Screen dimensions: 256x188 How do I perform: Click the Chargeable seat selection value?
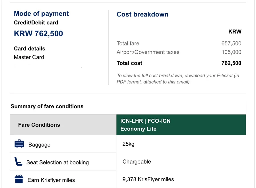click(x=137, y=162)
